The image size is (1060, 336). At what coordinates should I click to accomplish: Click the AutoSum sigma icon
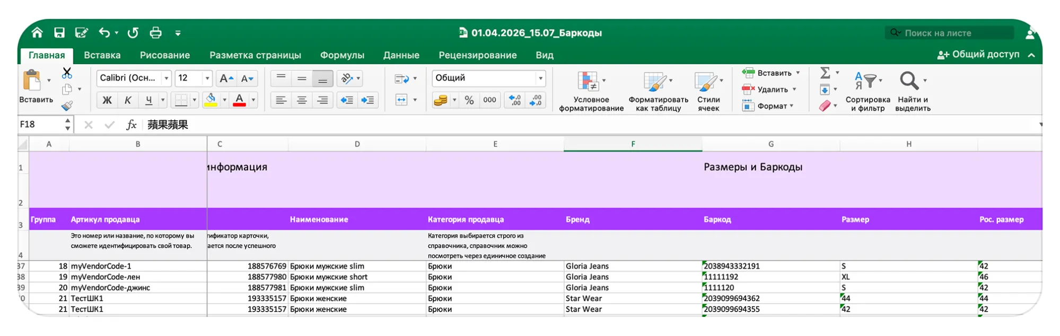[825, 73]
